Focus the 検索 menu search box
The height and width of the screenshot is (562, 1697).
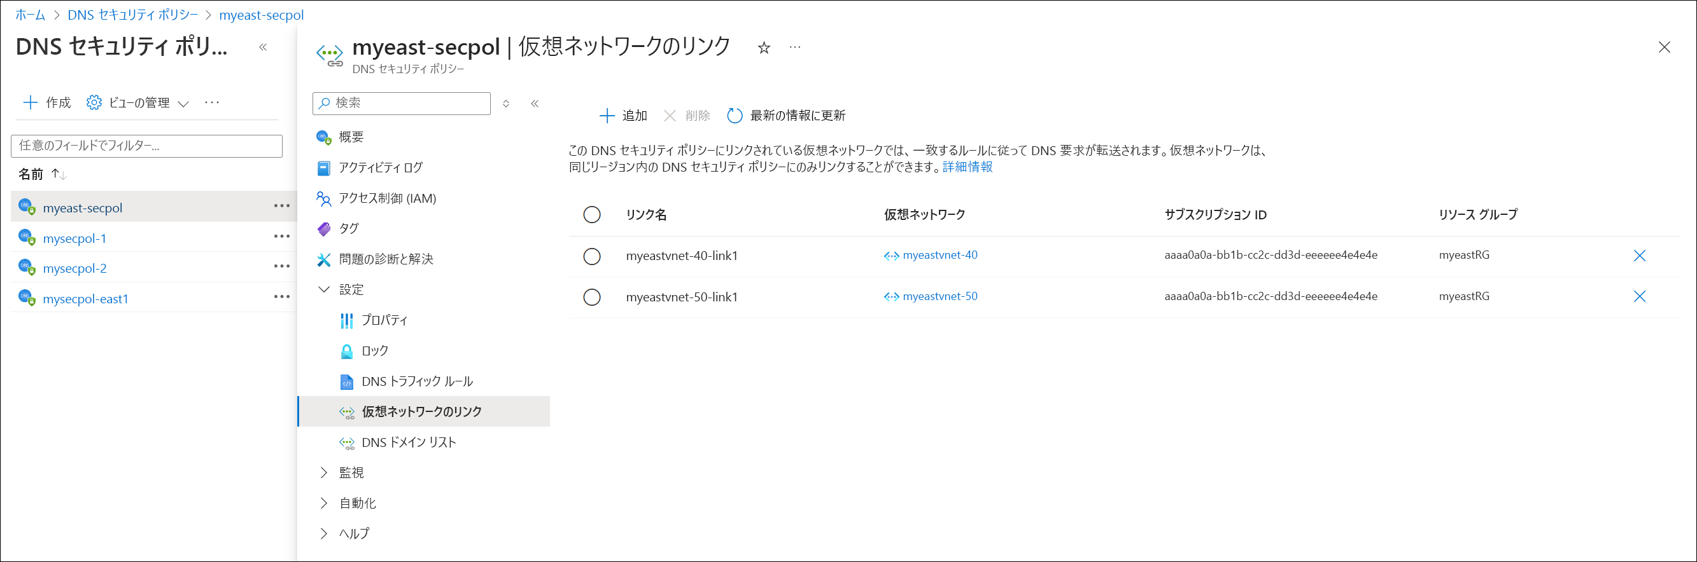coord(401,104)
